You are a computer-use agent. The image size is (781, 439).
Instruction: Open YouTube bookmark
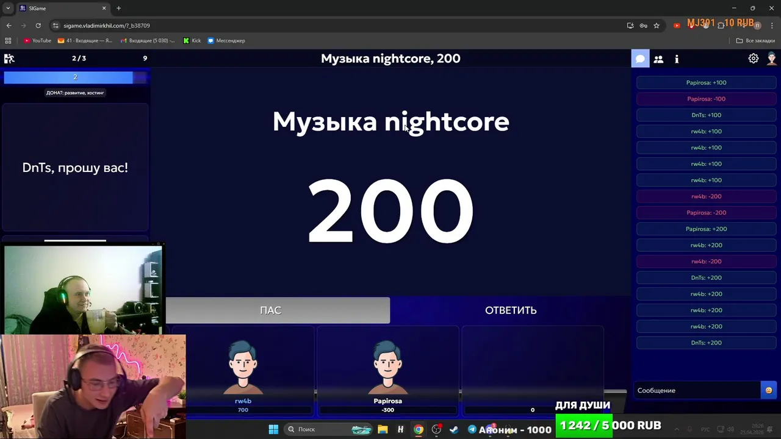[37, 41]
